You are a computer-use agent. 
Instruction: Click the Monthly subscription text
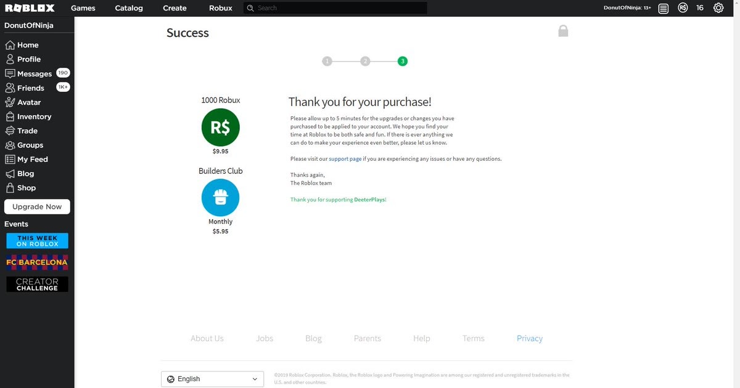[220, 222]
